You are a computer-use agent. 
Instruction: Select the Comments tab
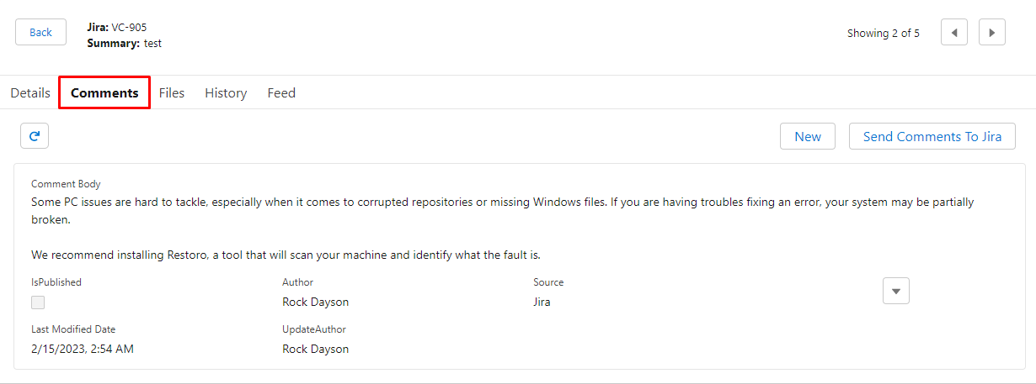click(x=104, y=93)
